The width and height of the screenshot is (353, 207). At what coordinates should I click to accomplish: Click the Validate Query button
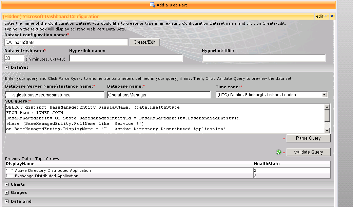[308, 152]
